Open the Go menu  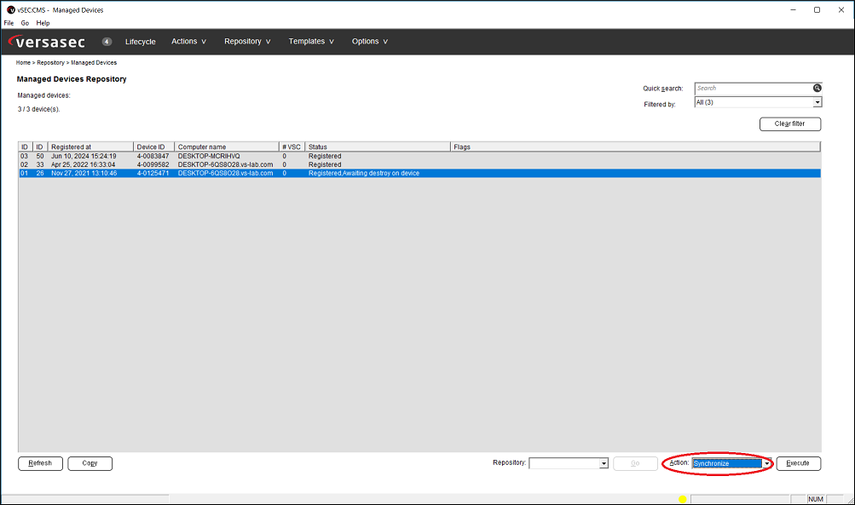tap(25, 23)
